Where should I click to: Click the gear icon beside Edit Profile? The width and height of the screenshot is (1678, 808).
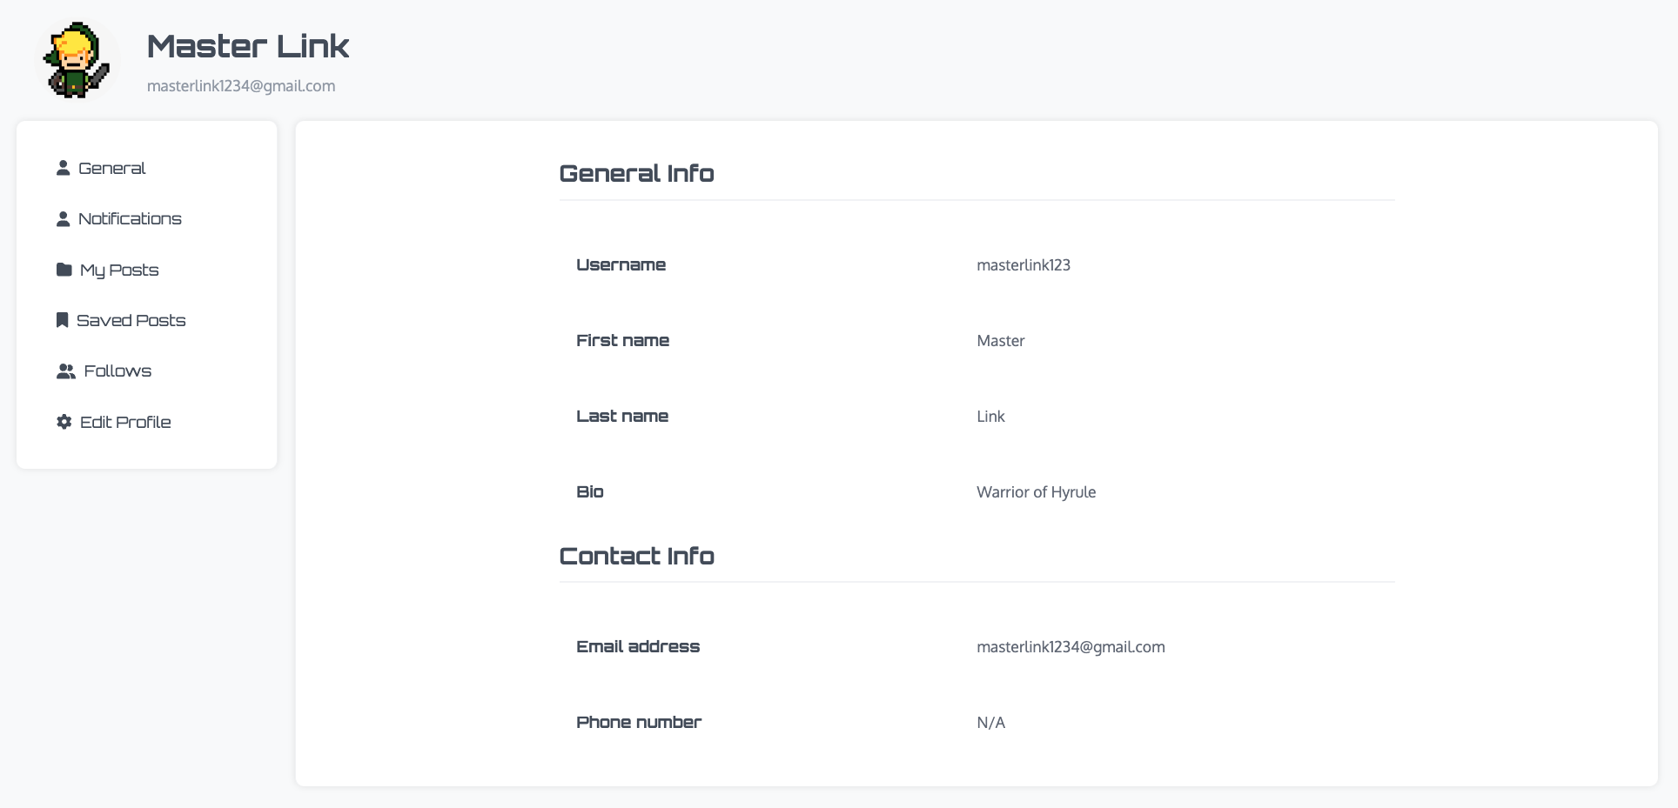coord(64,422)
